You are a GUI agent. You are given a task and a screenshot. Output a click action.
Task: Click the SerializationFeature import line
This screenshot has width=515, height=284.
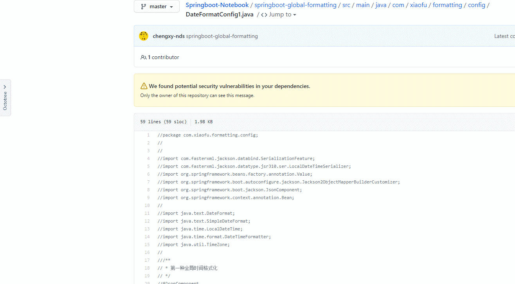[x=236, y=158]
